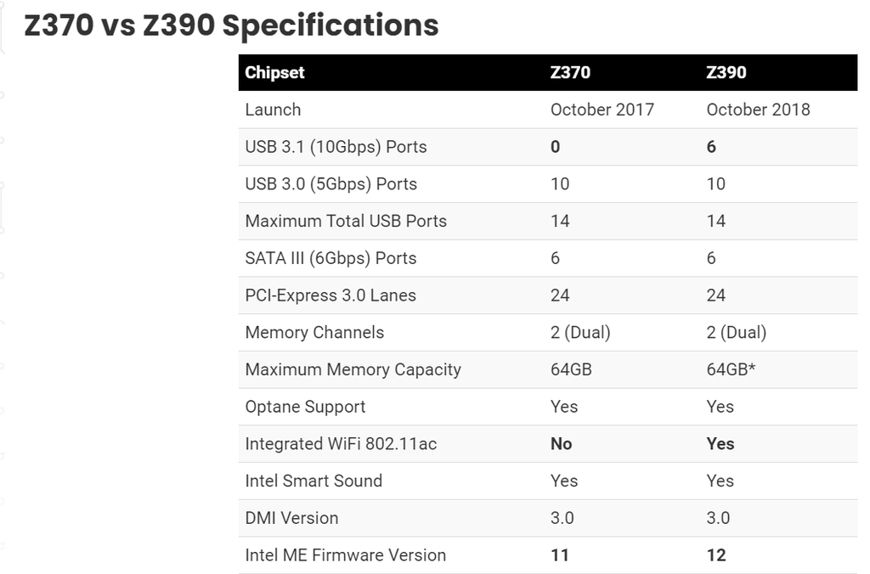Click the USB 3.1 (10Gbps) Ports label
This screenshot has height=574, width=870.
point(336,147)
